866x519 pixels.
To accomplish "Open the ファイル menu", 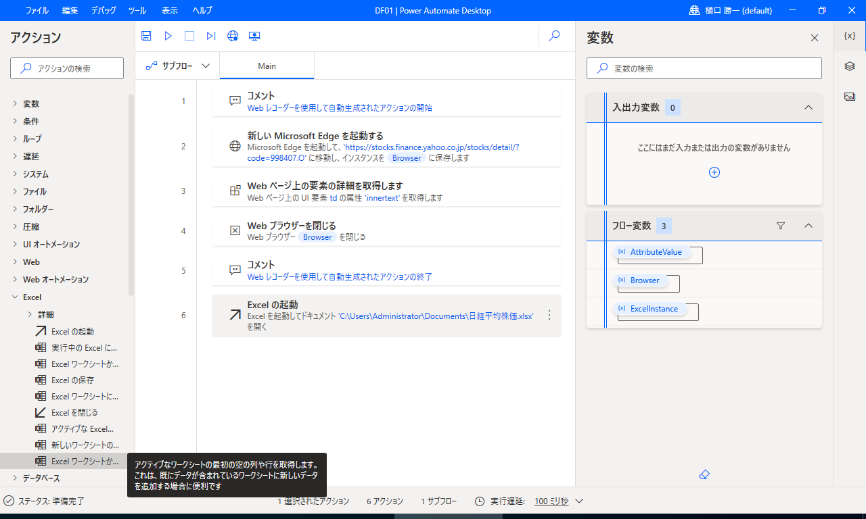I will point(37,10).
